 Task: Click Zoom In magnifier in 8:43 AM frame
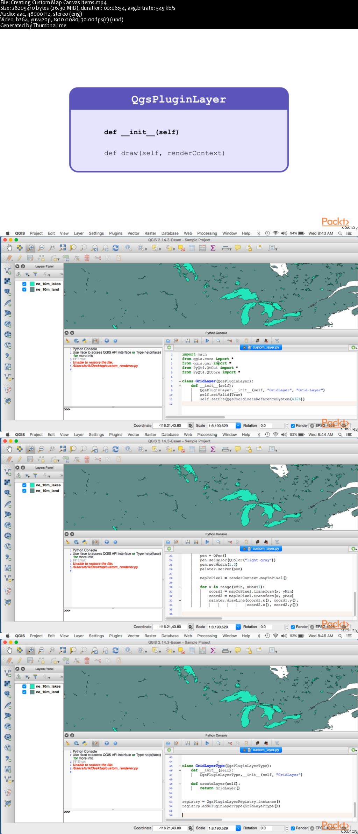[x=30, y=248]
